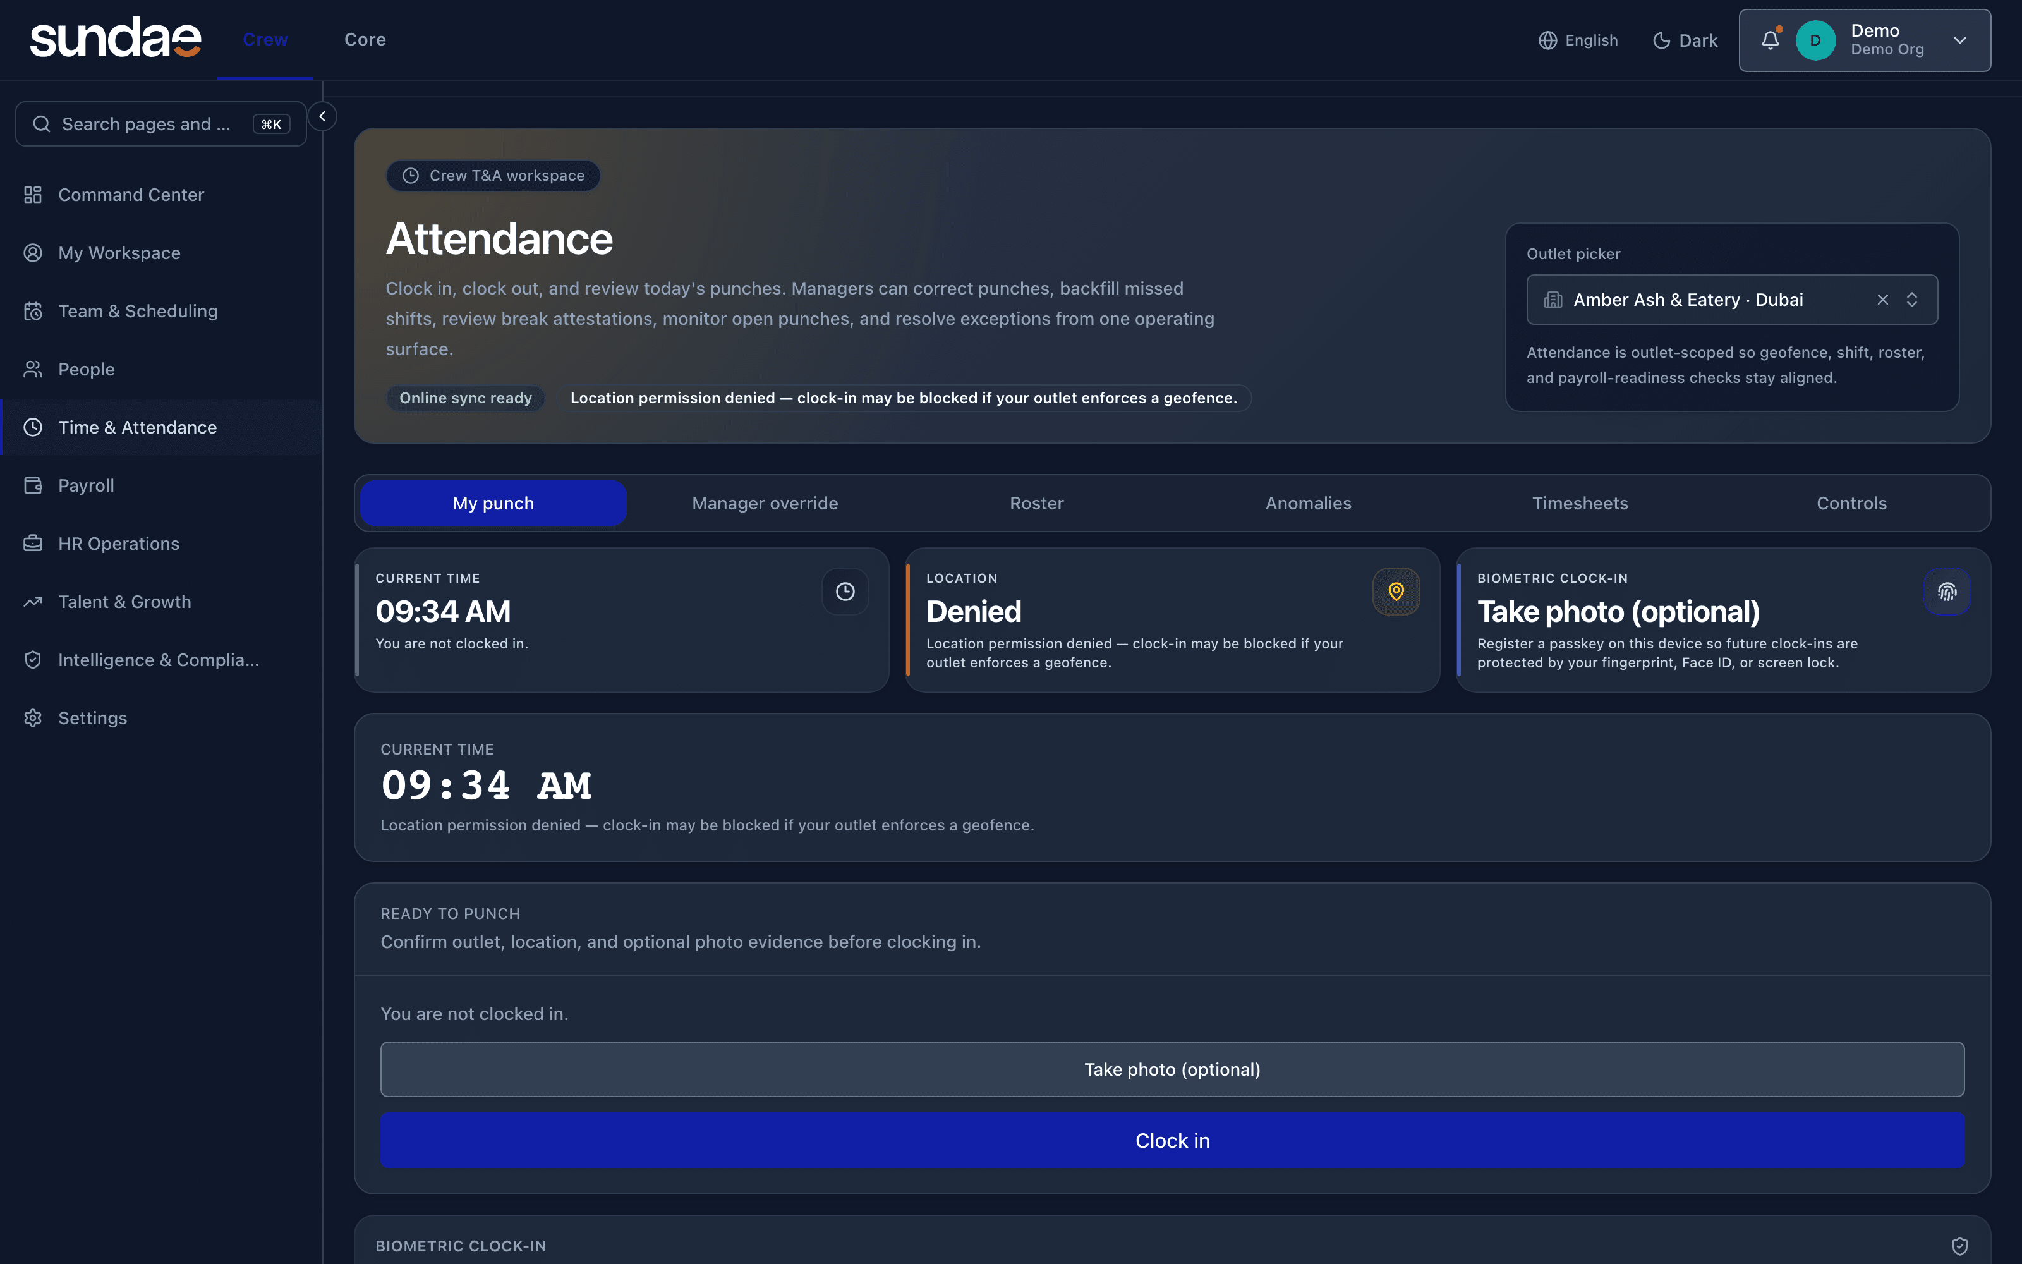Image resolution: width=2022 pixels, height=1264 pixels.
Task: Click the globe icon beside English
Action: (x=1547, y=40)
